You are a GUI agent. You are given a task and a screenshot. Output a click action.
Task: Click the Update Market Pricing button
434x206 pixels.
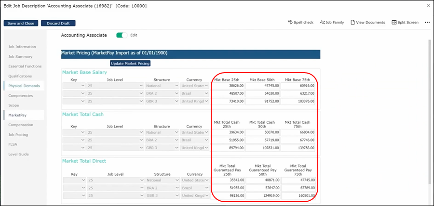[130, 63]
